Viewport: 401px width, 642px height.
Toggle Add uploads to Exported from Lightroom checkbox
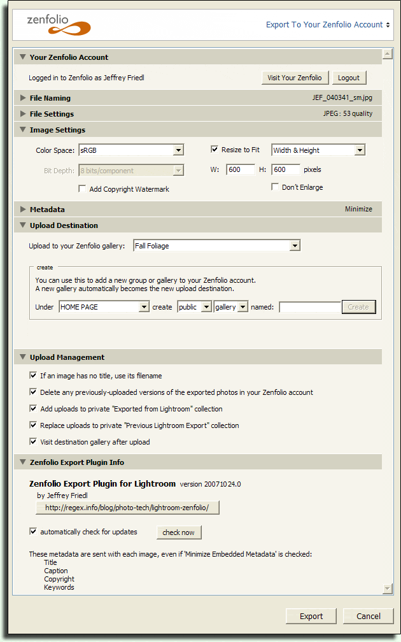click(33, 408)
